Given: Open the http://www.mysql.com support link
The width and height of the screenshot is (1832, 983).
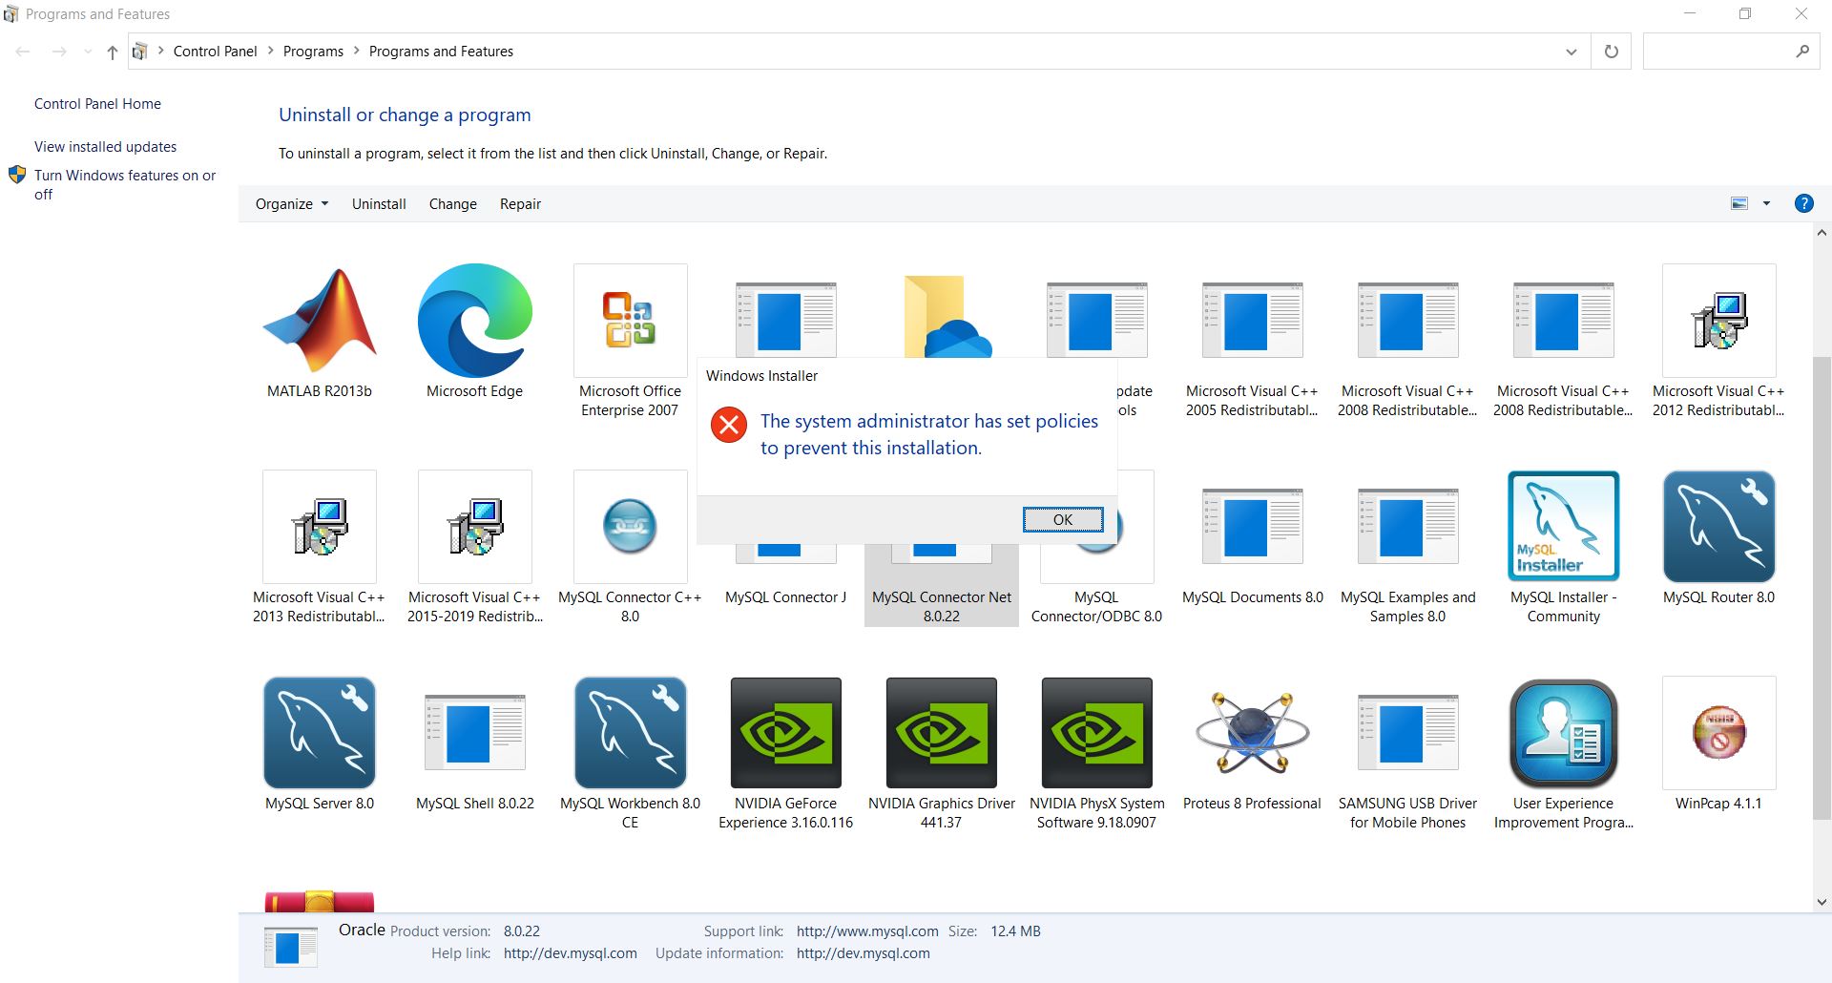Looking at the screenshot, I should point(867,931).
